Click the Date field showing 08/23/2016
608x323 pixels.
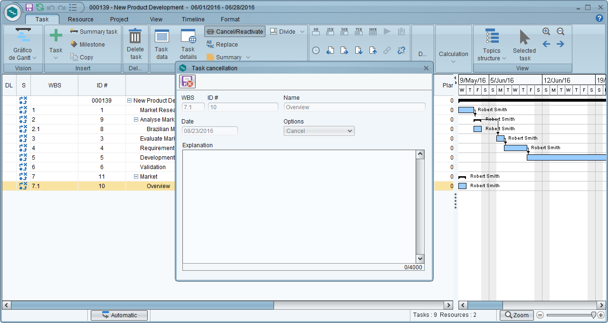click(x=209, y=131)
